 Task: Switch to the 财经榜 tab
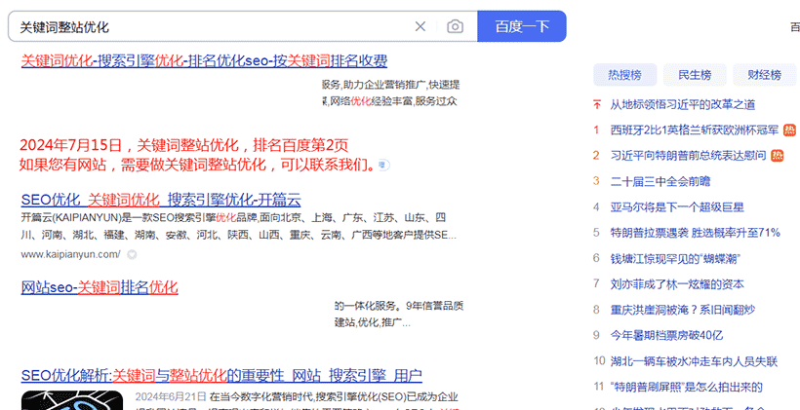tap(764, 74)
